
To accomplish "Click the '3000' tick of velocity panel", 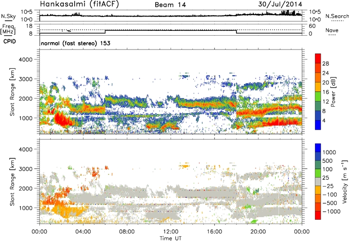I will [26, 169].
